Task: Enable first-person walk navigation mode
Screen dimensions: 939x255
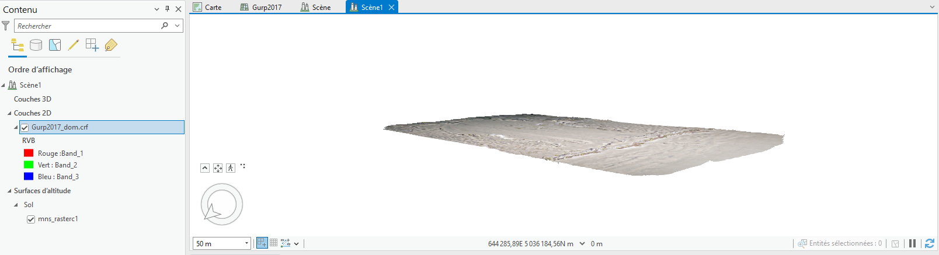Action: pos(231,168)
